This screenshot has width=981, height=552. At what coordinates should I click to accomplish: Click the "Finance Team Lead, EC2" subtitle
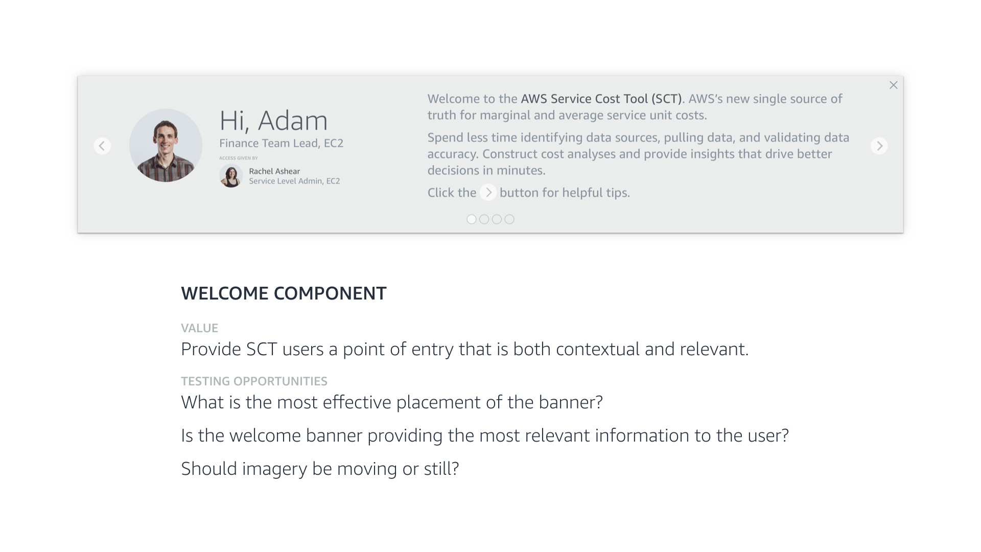pos(281,144)
